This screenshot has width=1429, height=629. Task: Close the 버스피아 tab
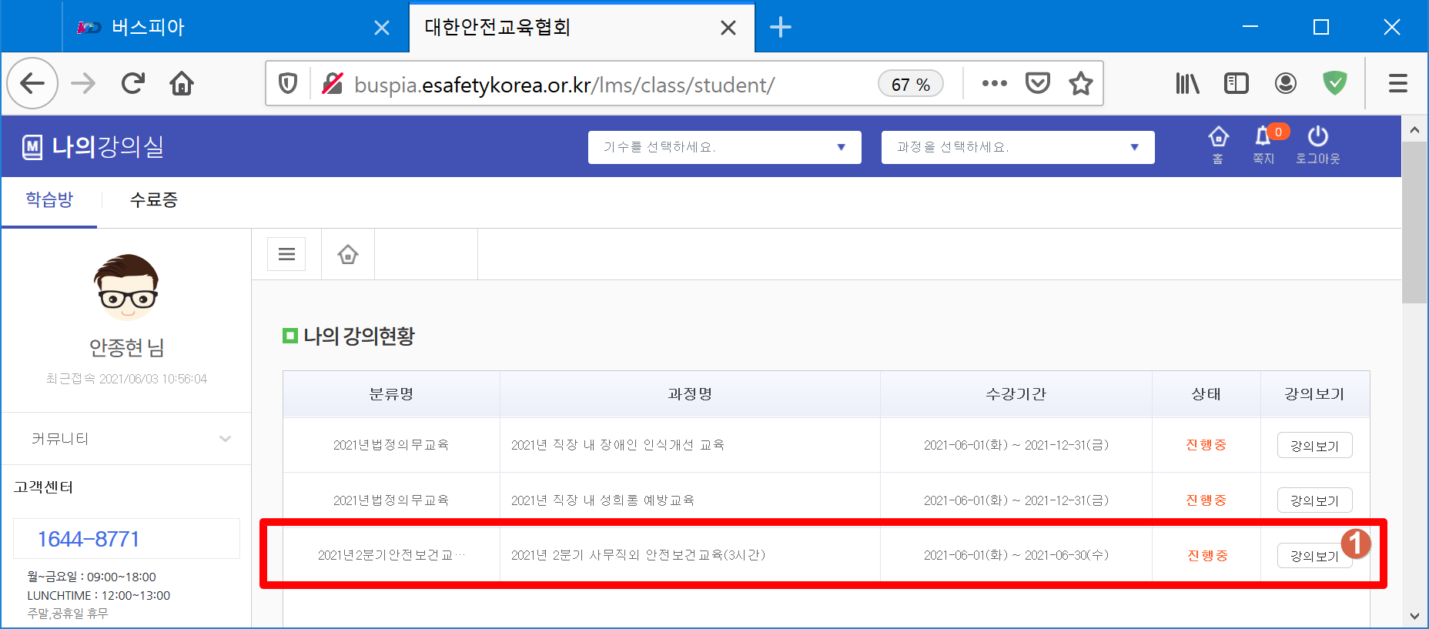(x=381, y=28)
